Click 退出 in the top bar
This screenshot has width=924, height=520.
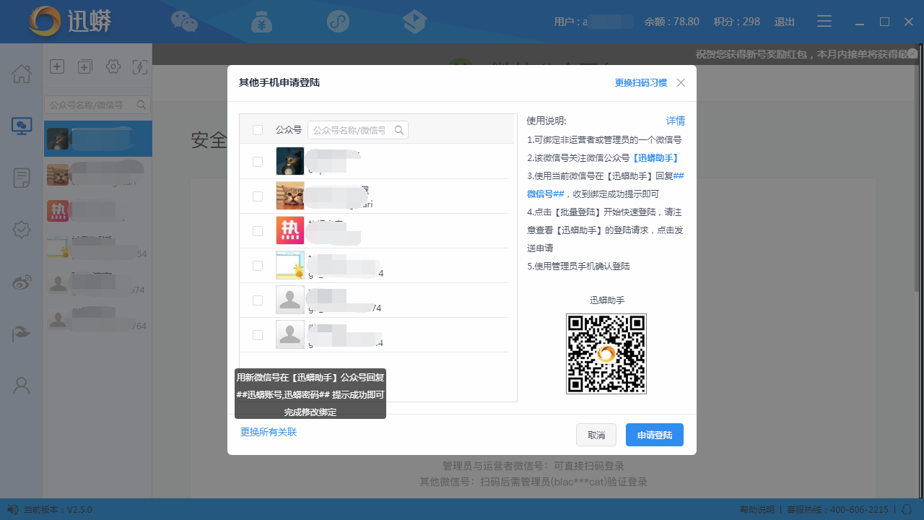[x=785, y=22]
